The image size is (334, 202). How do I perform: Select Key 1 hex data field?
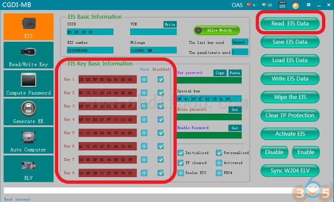pyautogui.click(x=108, y=79)
